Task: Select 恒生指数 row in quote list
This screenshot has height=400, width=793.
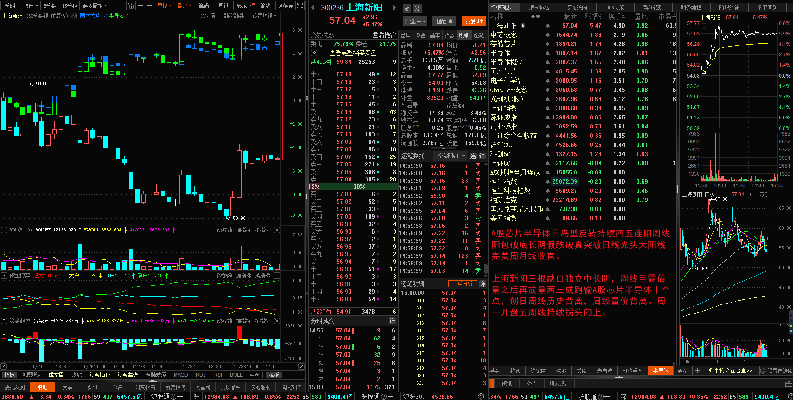Action: point(583,181)
